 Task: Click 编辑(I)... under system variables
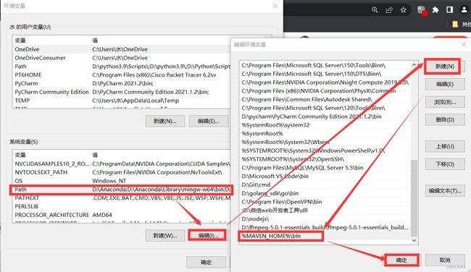[208, 235]
